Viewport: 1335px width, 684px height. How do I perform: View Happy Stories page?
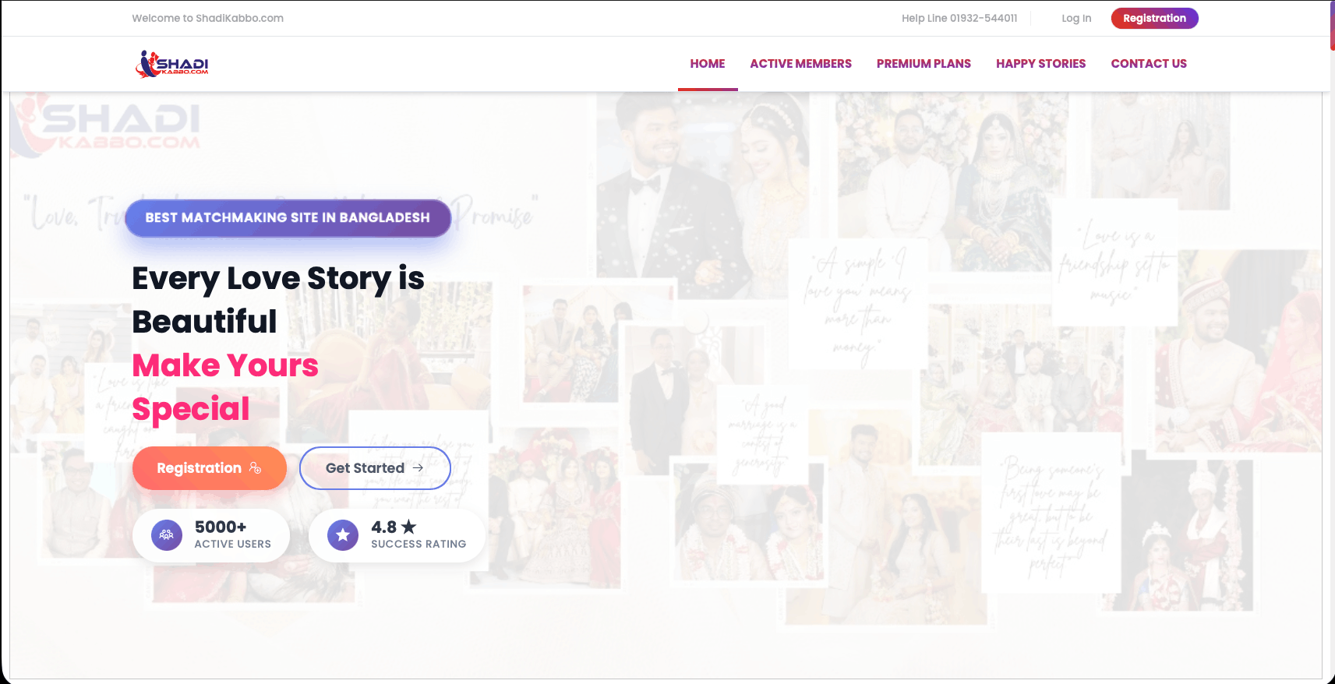pos(1040,64)
